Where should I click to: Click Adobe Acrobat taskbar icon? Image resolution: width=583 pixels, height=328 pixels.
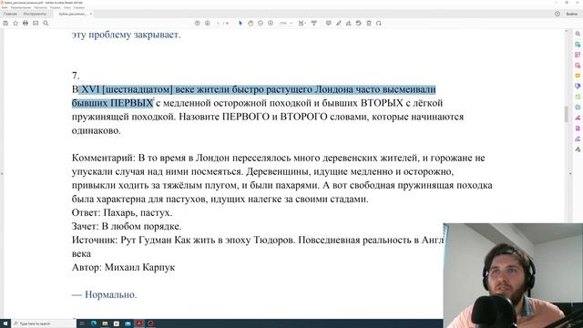[x=139, y=323]
